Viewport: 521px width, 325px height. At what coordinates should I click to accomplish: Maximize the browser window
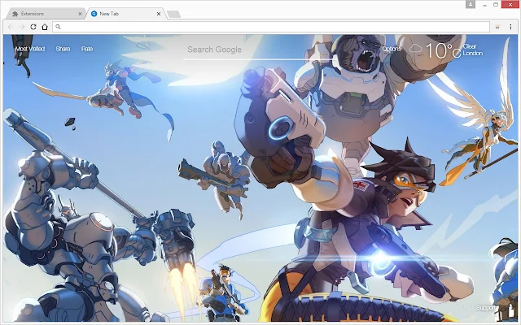click(x=496, y=5)
